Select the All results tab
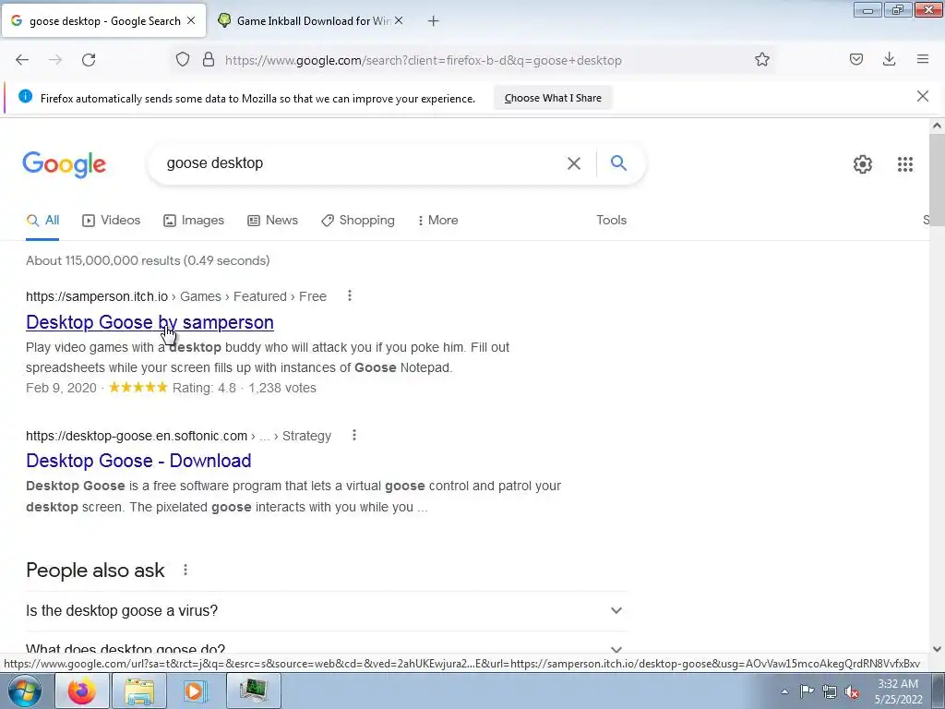The width and height of the screenshot is (945, 709). pos(42,220)
